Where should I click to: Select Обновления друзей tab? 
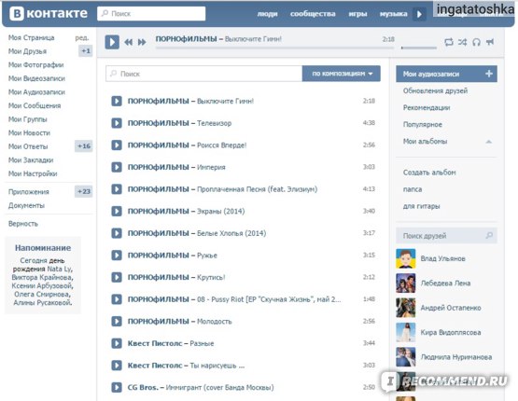tap(436, 90)
